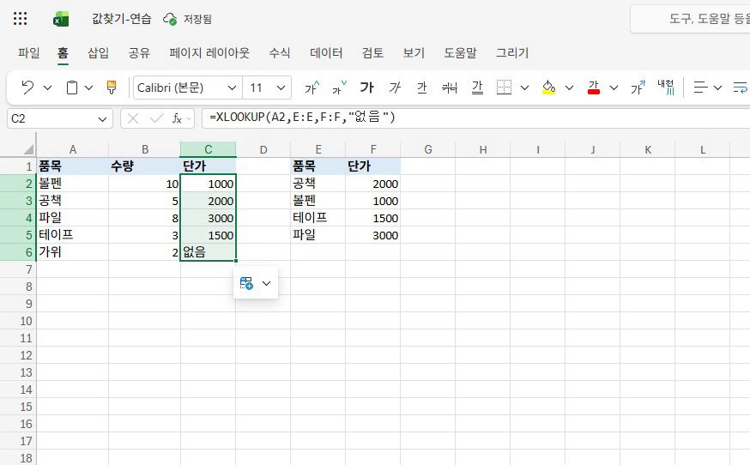Increase font size icon
This screenshot has width=750, height=465.
[x=312, y=88]
